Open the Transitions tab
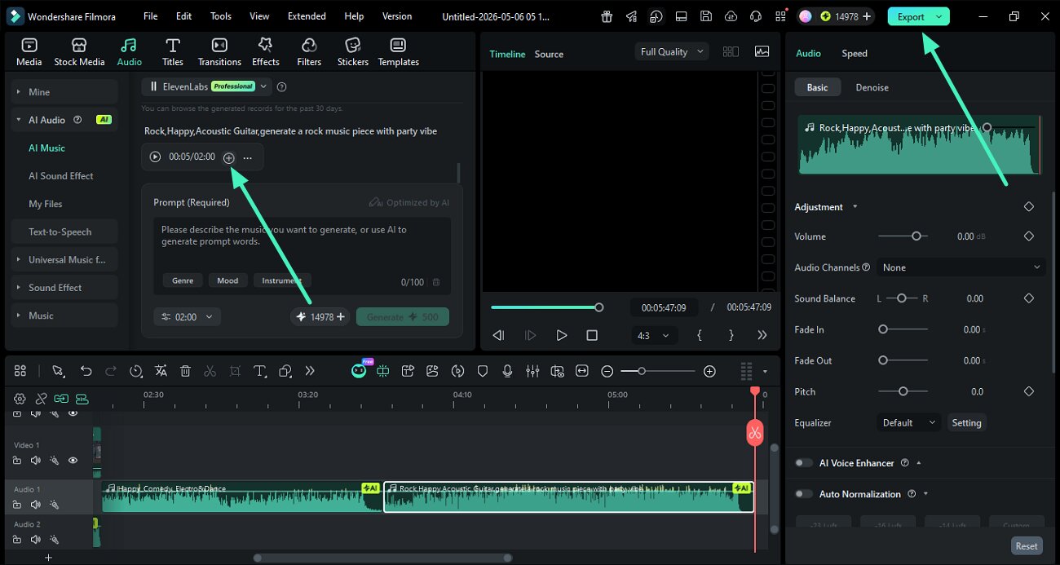Viewport: 1060px width, 565px height. [219, 52]
